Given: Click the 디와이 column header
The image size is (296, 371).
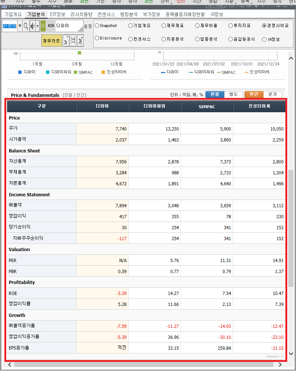Looking at the screenshot, I should (102, 106).
